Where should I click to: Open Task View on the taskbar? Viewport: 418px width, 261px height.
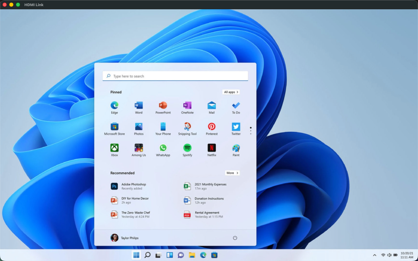click(158, 255)
